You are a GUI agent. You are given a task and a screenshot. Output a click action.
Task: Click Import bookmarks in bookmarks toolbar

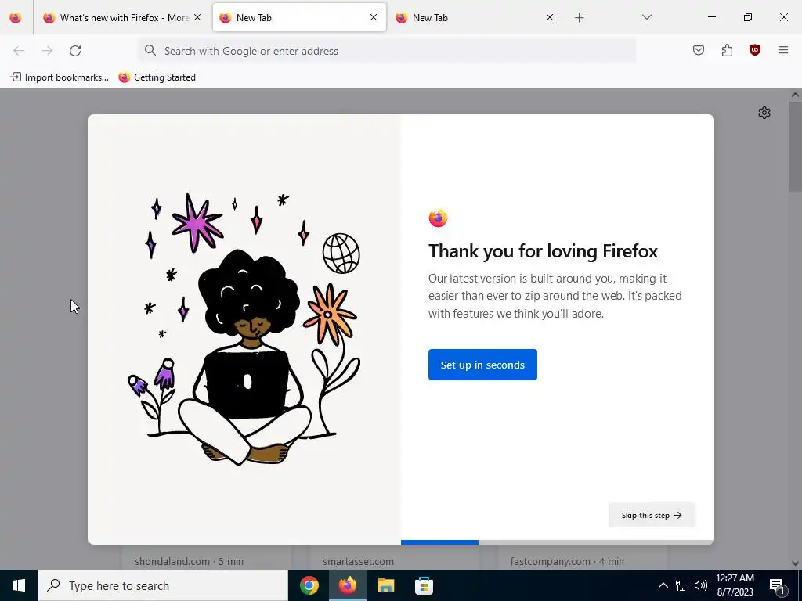point(60,77)
